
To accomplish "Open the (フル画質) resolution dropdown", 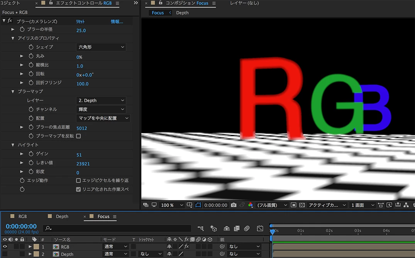I will 272,205.
